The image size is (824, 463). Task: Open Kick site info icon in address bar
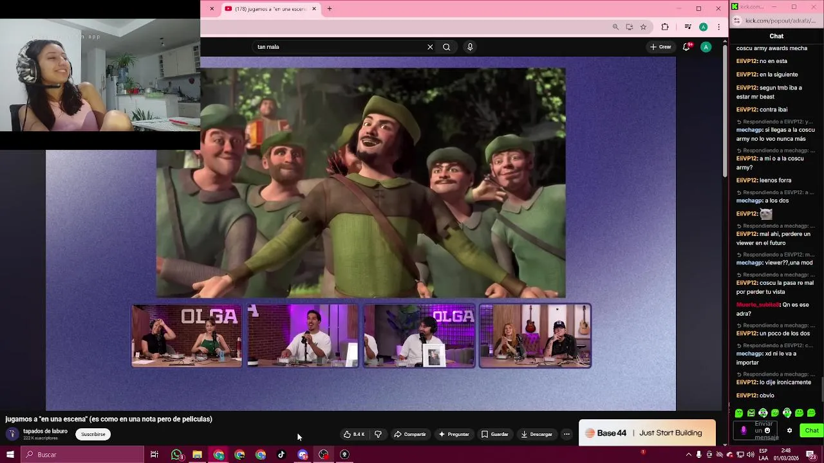[737, 21]
